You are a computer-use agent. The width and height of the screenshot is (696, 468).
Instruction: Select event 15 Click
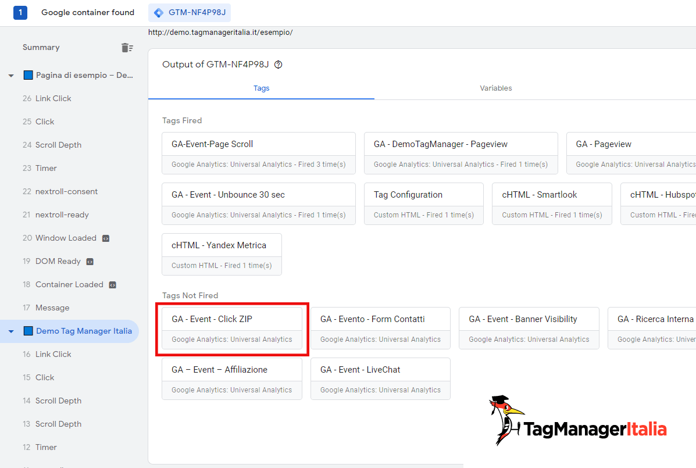(x=38, y=377)
